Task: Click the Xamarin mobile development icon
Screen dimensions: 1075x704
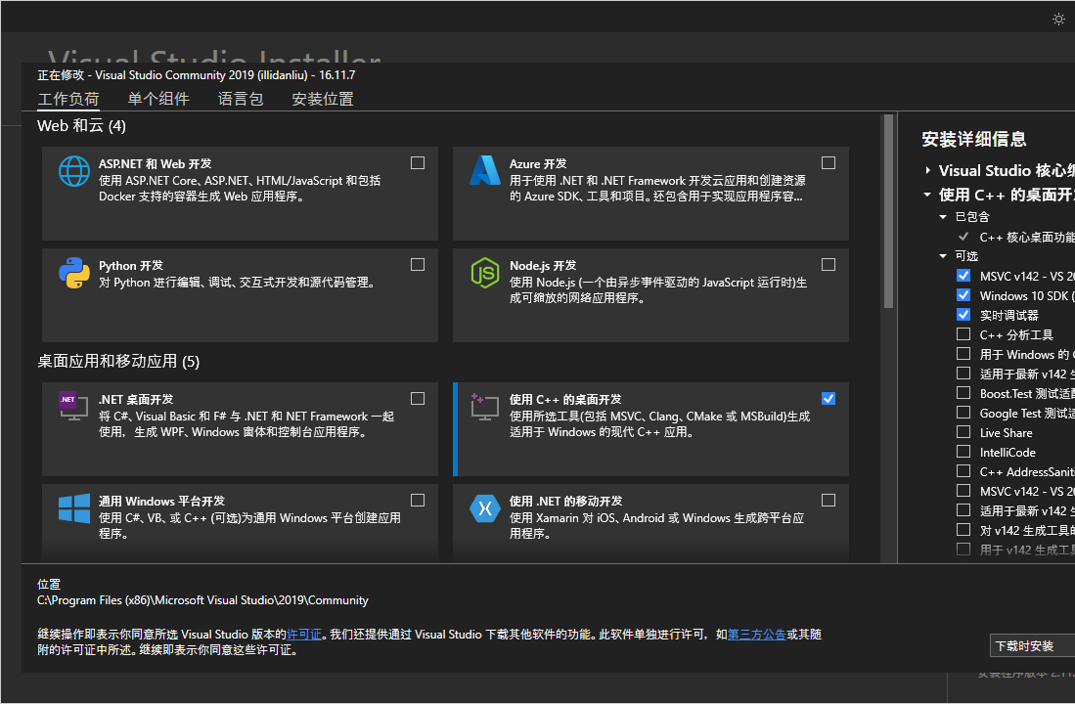Action: coord(485,508)
